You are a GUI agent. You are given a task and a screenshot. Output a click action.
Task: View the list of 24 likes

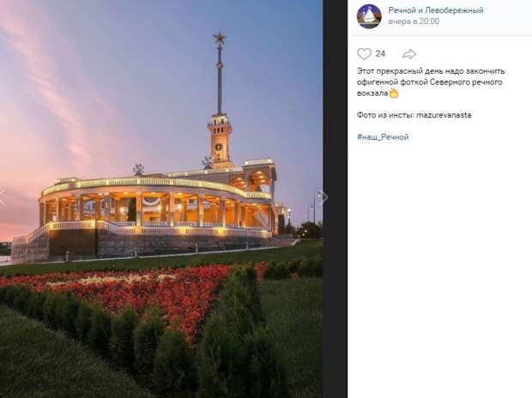pyautogui.click(x=380, y=53)
